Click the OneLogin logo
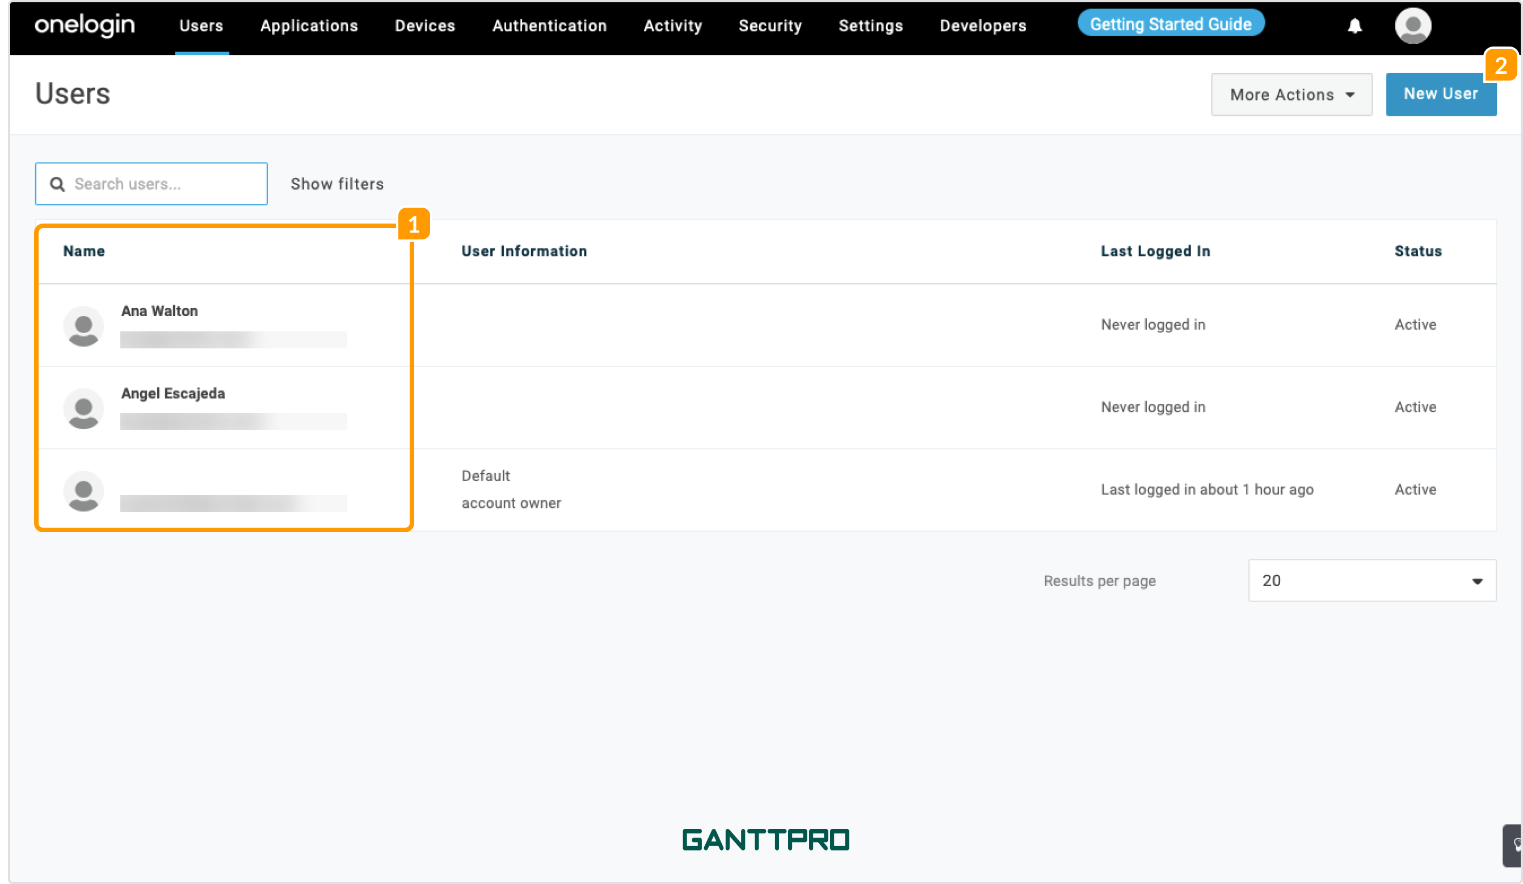This screenshot has width=1523, height=884. (85, 26)
